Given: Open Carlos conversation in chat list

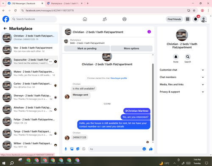Looking at the screenshot, I should coord(30,85).
